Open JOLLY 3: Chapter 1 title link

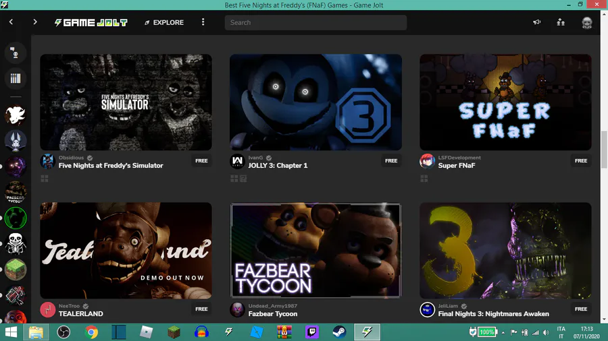278,166
